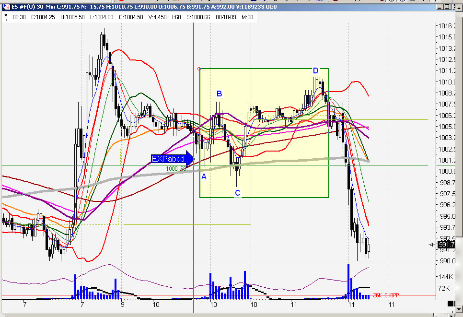Click the 1000.60 horizontal line label
This screenshot has height=317, width=463.
pyautogui.click(x=176, y=169)
